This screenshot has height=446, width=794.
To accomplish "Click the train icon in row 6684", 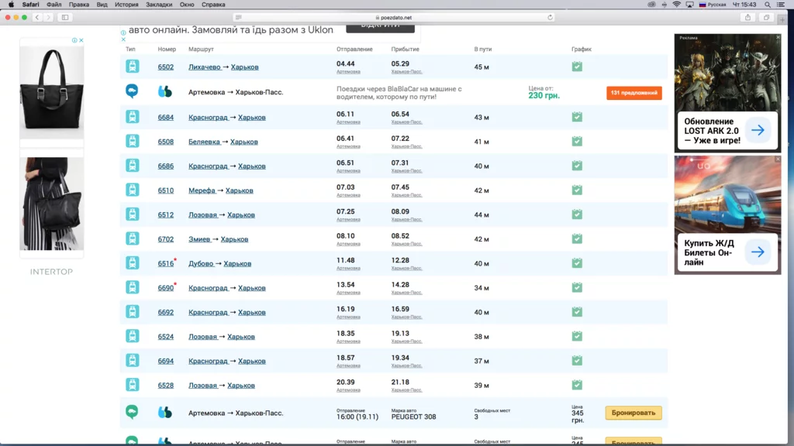I will click(x=132, y=117).
